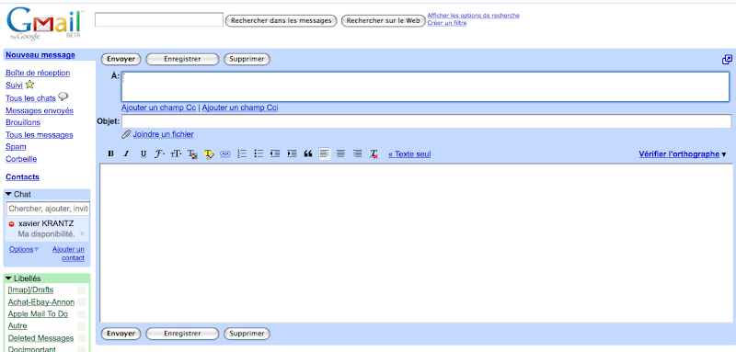
Task: Open the font family picker
Action: [159, 153]
